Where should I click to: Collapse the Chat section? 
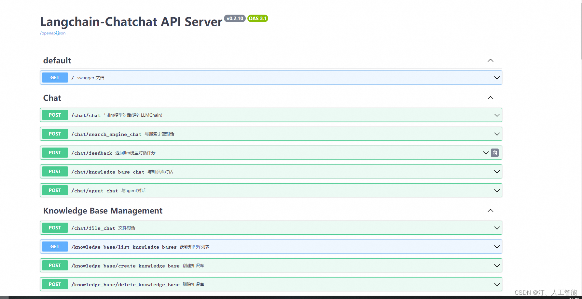coord(491,98)
